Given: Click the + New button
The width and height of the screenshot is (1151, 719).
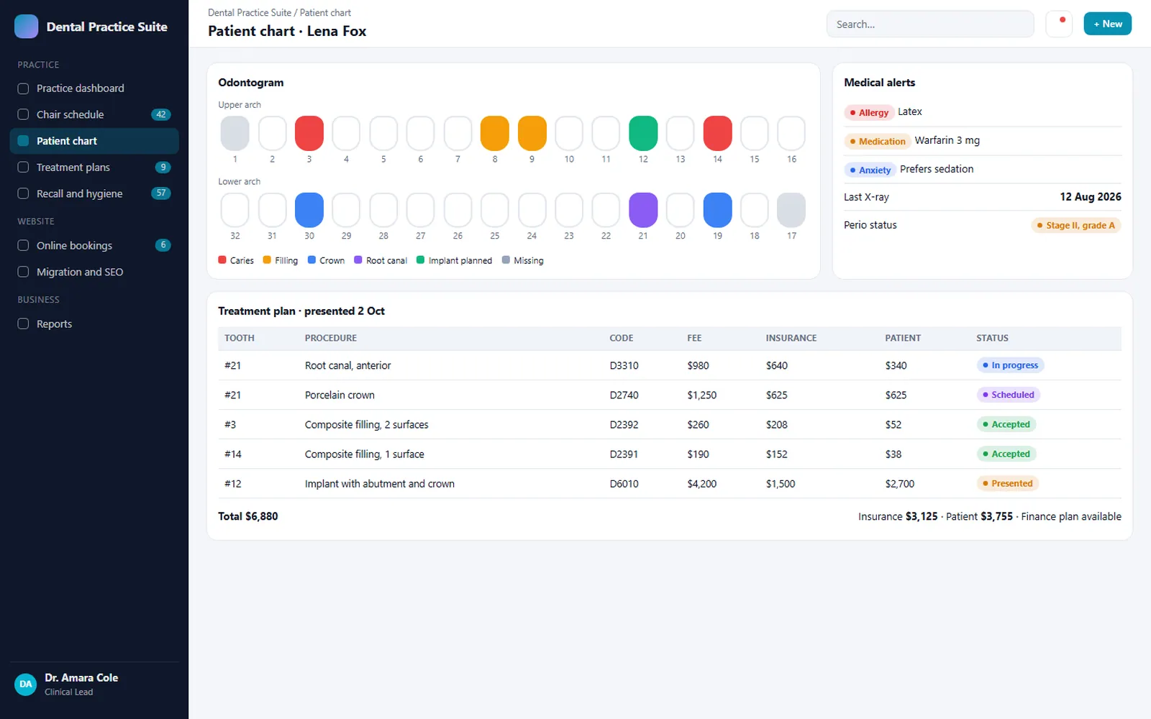Looking at the screenshot, I should coord(1107,24).
